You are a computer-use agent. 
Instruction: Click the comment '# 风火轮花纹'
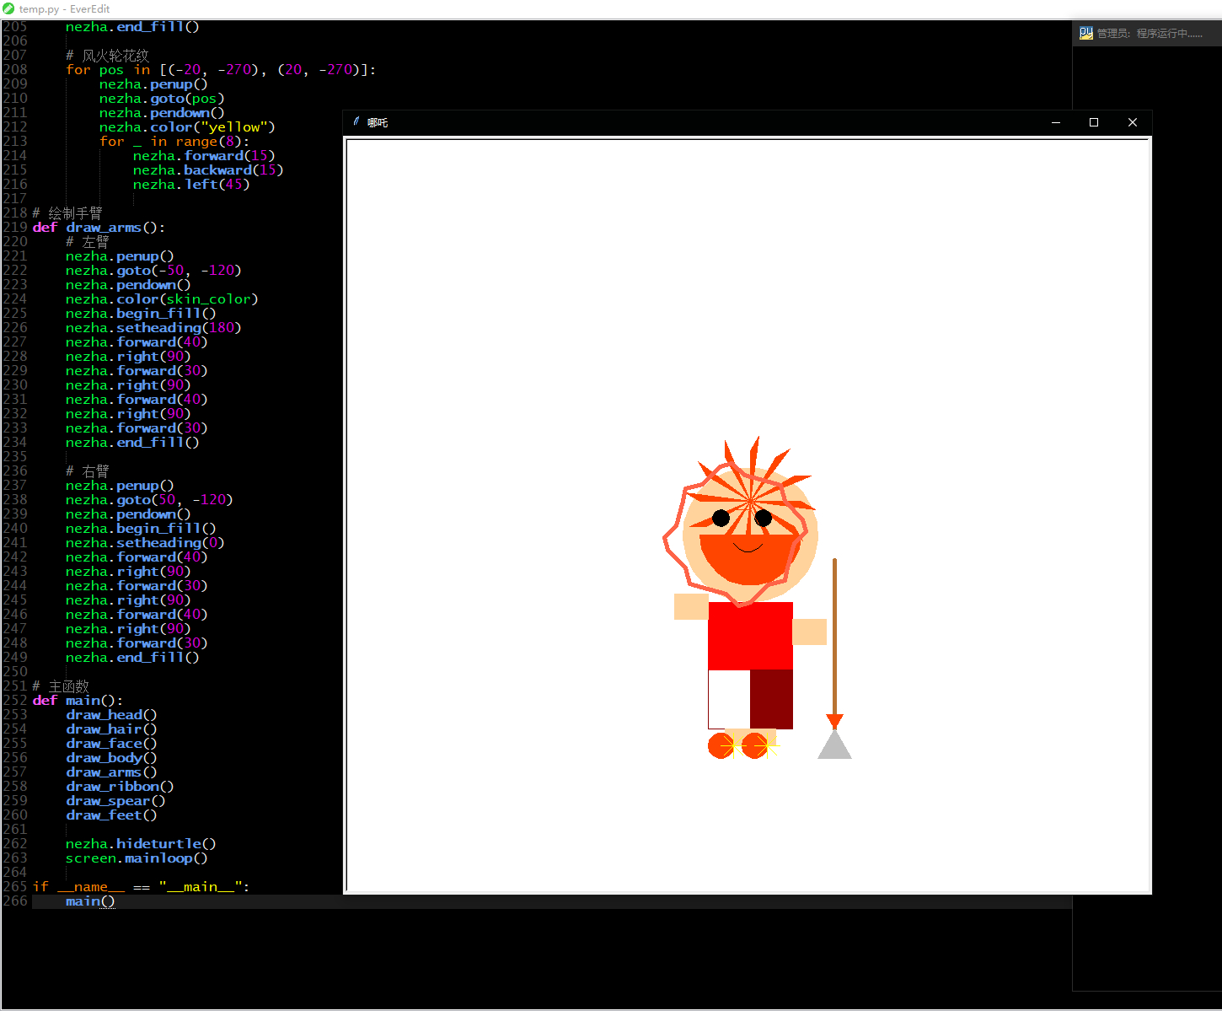pos(107,56)
